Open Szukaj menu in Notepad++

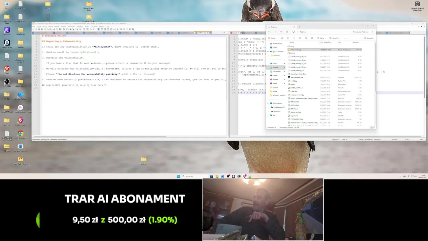(x=44, y=26)
